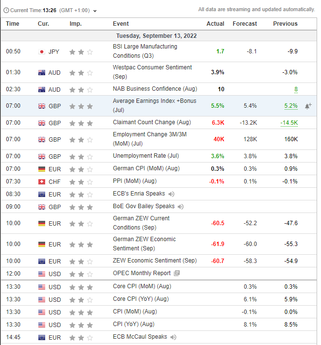This screenshot has width=321, height=345.
Task: Click speaker icon next to ECB's Enria Speaks
Action: [172, 194]
